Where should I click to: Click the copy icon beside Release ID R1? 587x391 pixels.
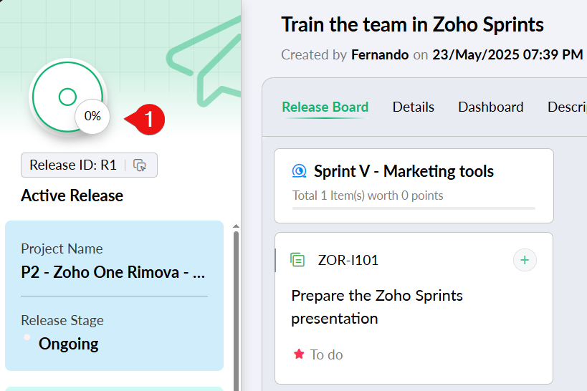coord(140,165)
